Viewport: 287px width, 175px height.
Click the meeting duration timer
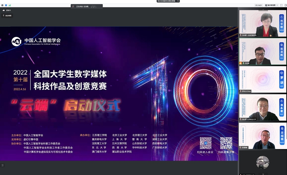[260, 6]
